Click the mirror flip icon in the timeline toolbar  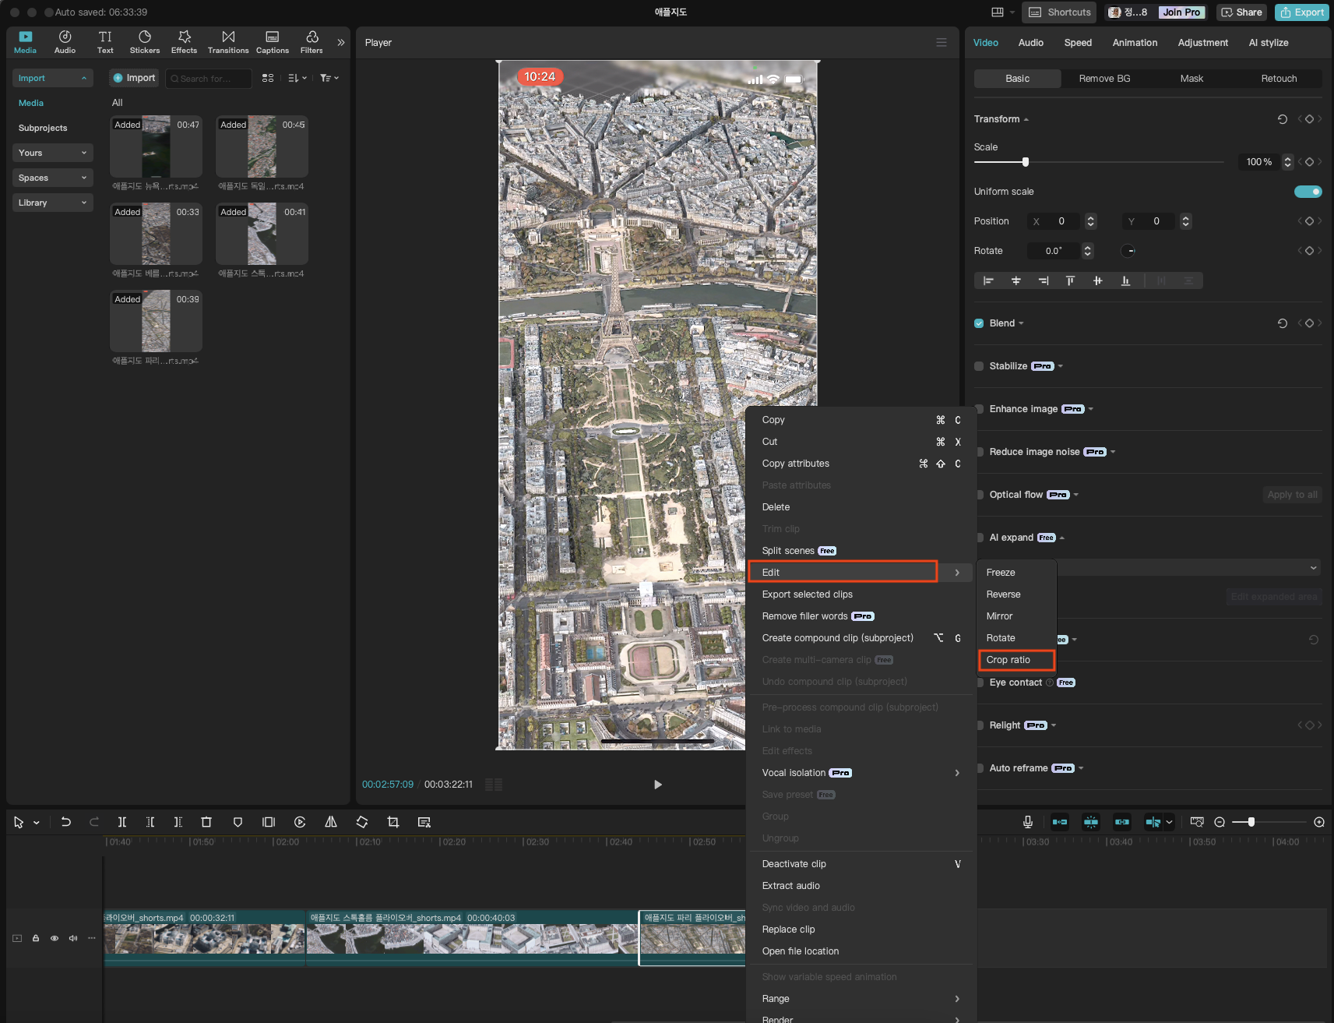click(331, 822)
